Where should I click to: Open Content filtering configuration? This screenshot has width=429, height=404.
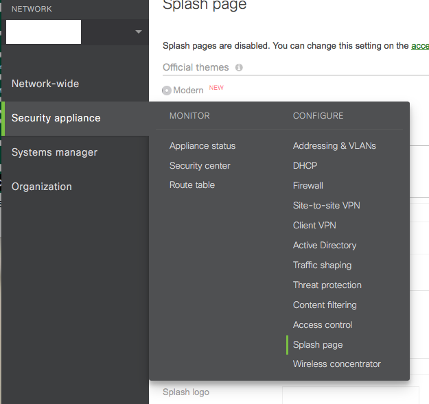325,305
